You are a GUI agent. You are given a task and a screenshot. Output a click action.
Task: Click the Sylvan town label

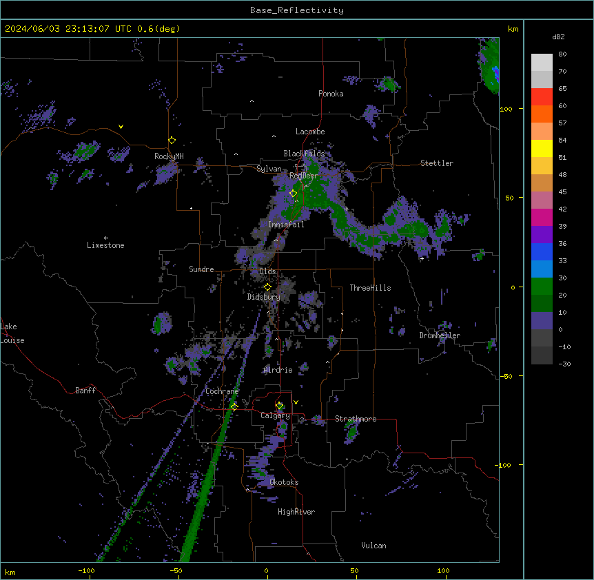(269, 169)
